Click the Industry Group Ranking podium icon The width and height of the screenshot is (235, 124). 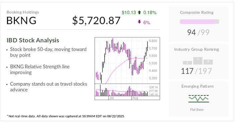198,61
